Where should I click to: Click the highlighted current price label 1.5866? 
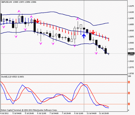pyautogui.click(x=131, y=53)
